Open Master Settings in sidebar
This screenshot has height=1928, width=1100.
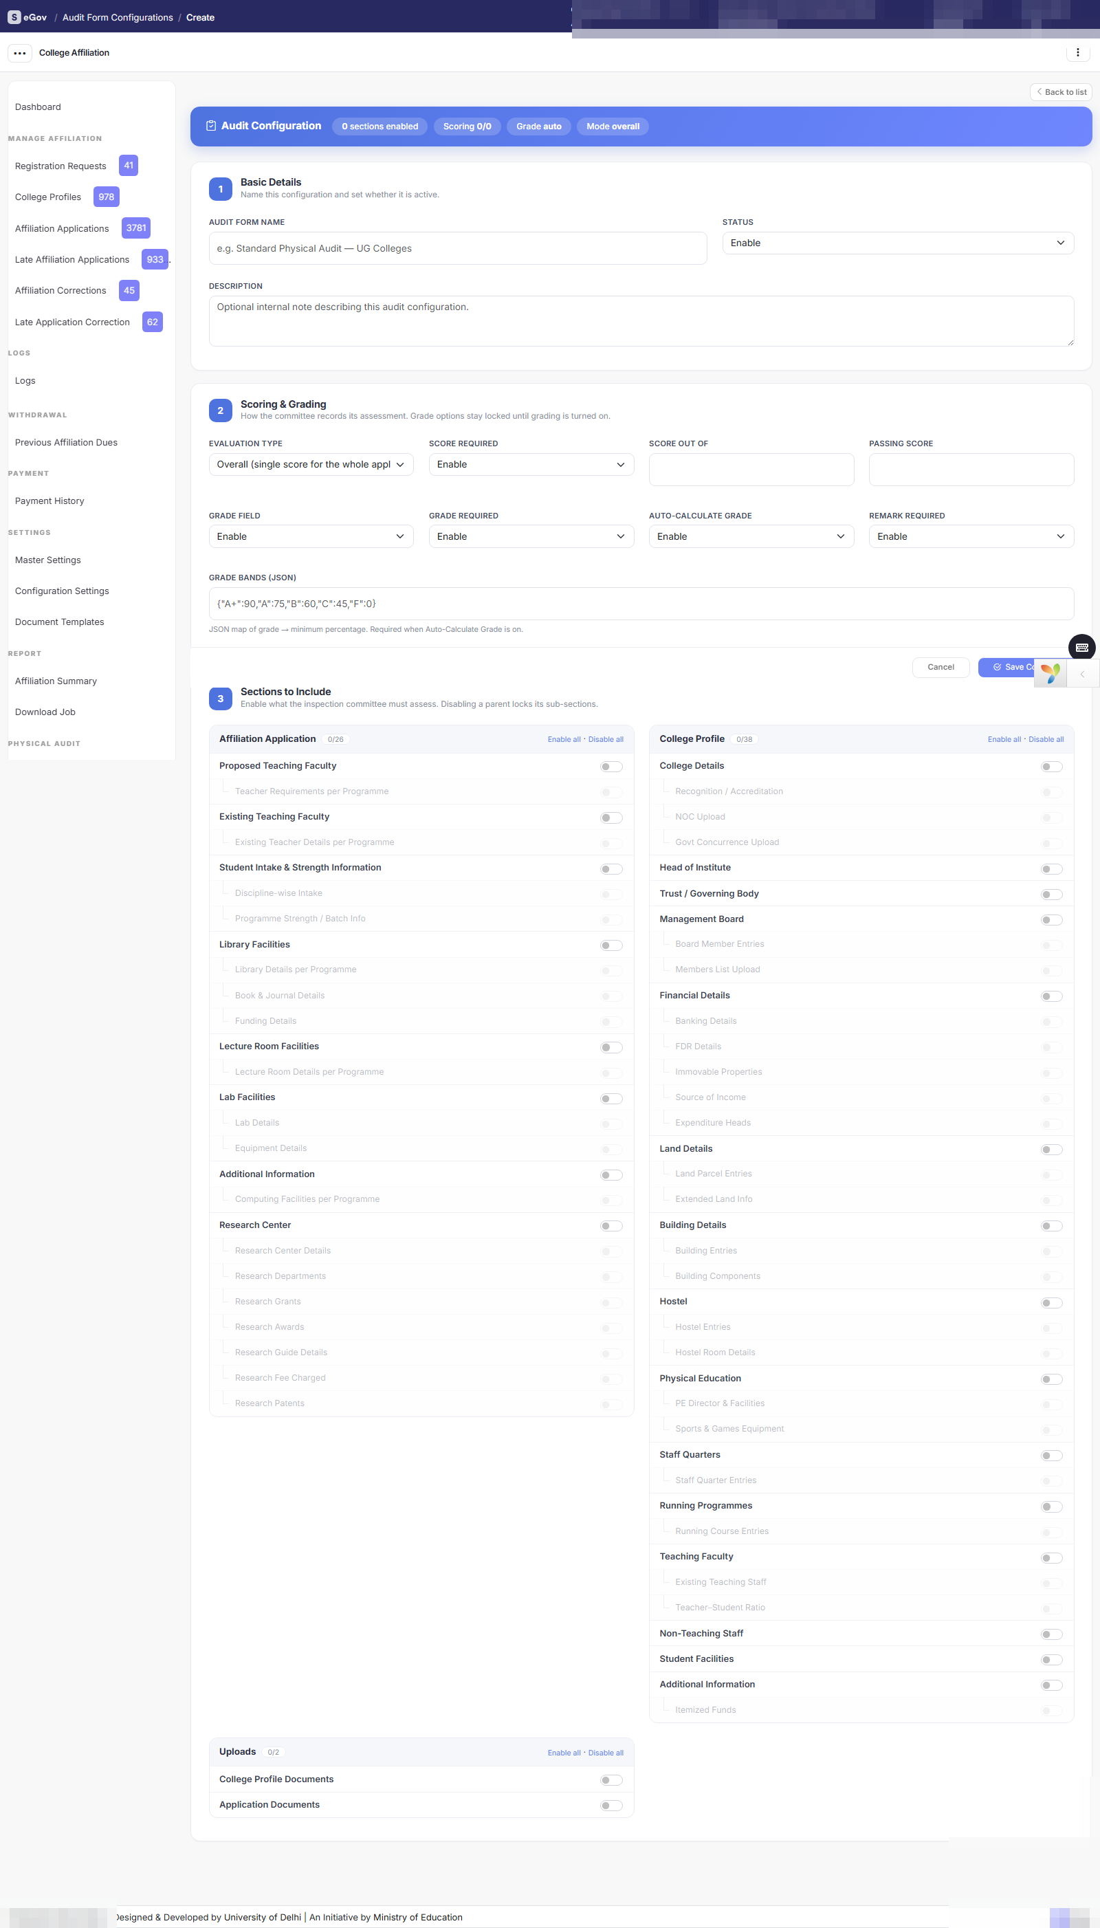pos(47,560)
